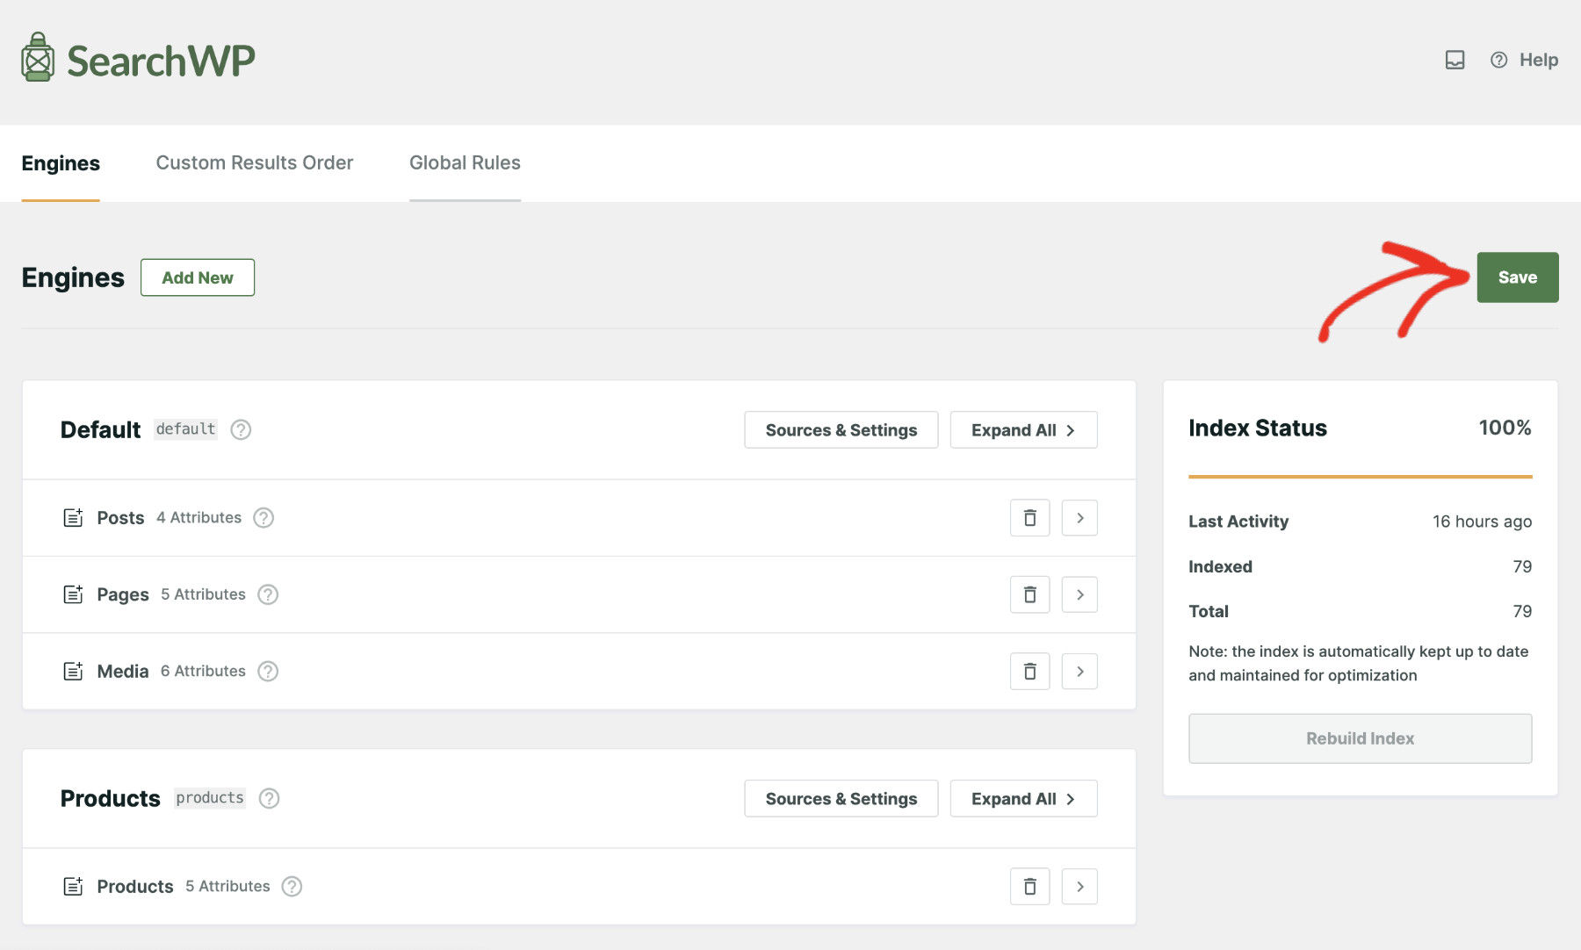Expand the Pages source row chevron
Viewport: 1581px width, 950px height.
tap(1079, 594)
